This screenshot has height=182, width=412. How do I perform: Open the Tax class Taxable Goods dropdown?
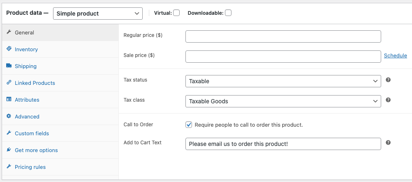pos(283,101)
